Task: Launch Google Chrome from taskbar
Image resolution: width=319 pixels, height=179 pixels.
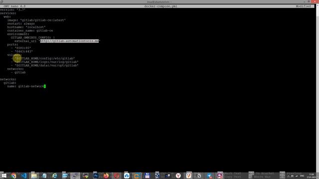Action: (13, 176)
